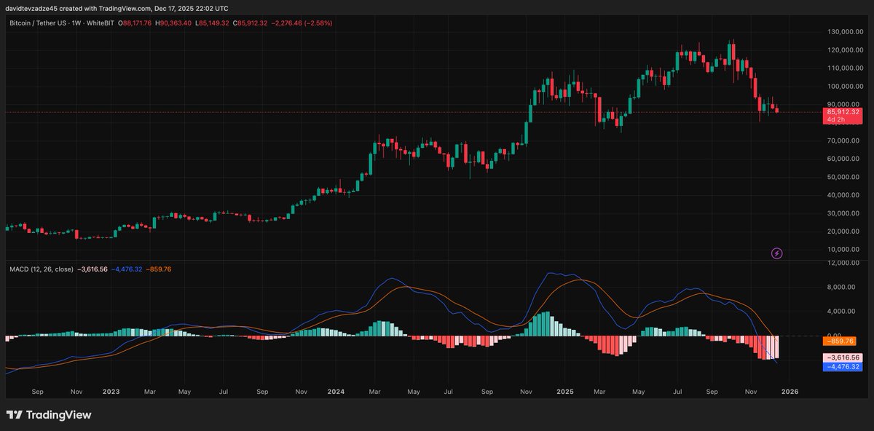The width and height of the screenshot is (874, 431).
Task: Click the orange −859.76 value in MACD legend
Action: click(x=160, y=269)
